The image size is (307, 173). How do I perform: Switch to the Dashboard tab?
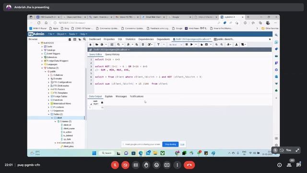tap(95, 39)
